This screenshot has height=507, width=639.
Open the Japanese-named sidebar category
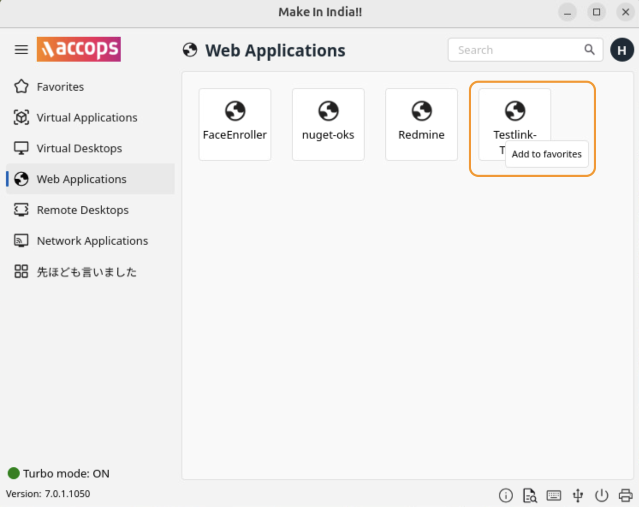[86, 272]
